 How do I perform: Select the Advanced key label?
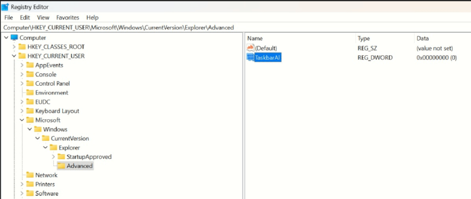click(80, 166)
